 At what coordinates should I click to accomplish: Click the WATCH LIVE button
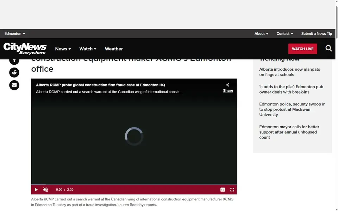303,49
